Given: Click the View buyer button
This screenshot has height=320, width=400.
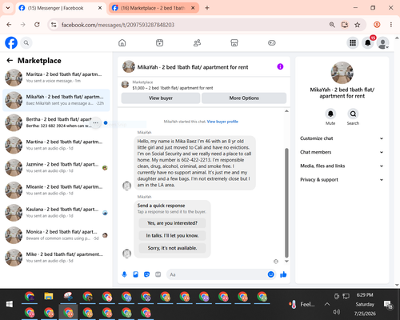Looking at the screenshot, I should pyautogui.click(x=161, y=98).
